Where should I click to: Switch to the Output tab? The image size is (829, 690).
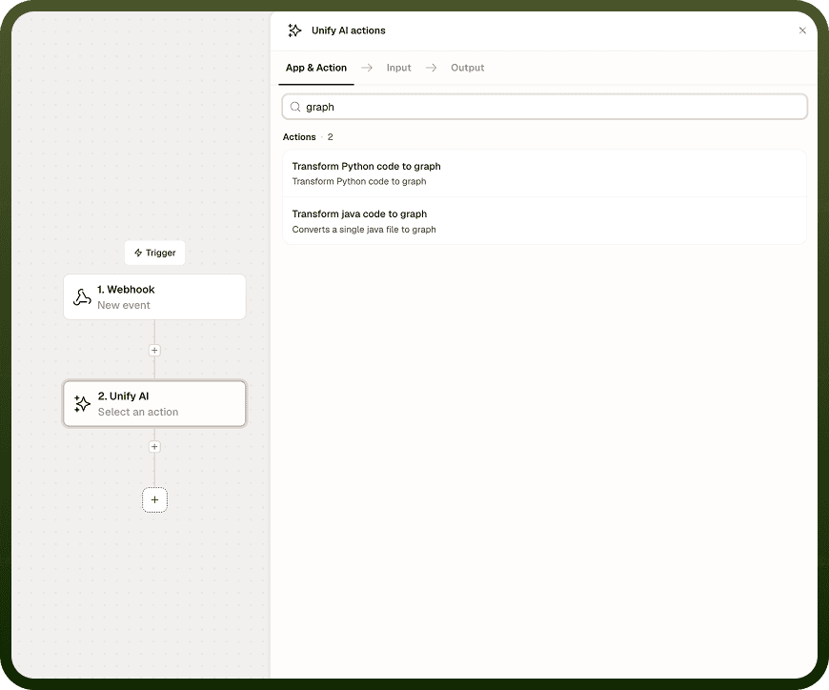click(x=467, y=68)
